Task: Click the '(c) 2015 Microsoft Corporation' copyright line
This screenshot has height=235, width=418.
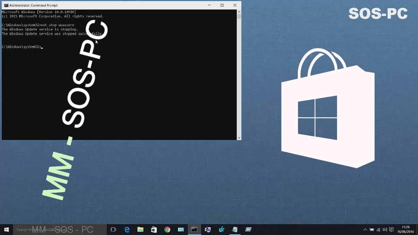Action: 53,16
